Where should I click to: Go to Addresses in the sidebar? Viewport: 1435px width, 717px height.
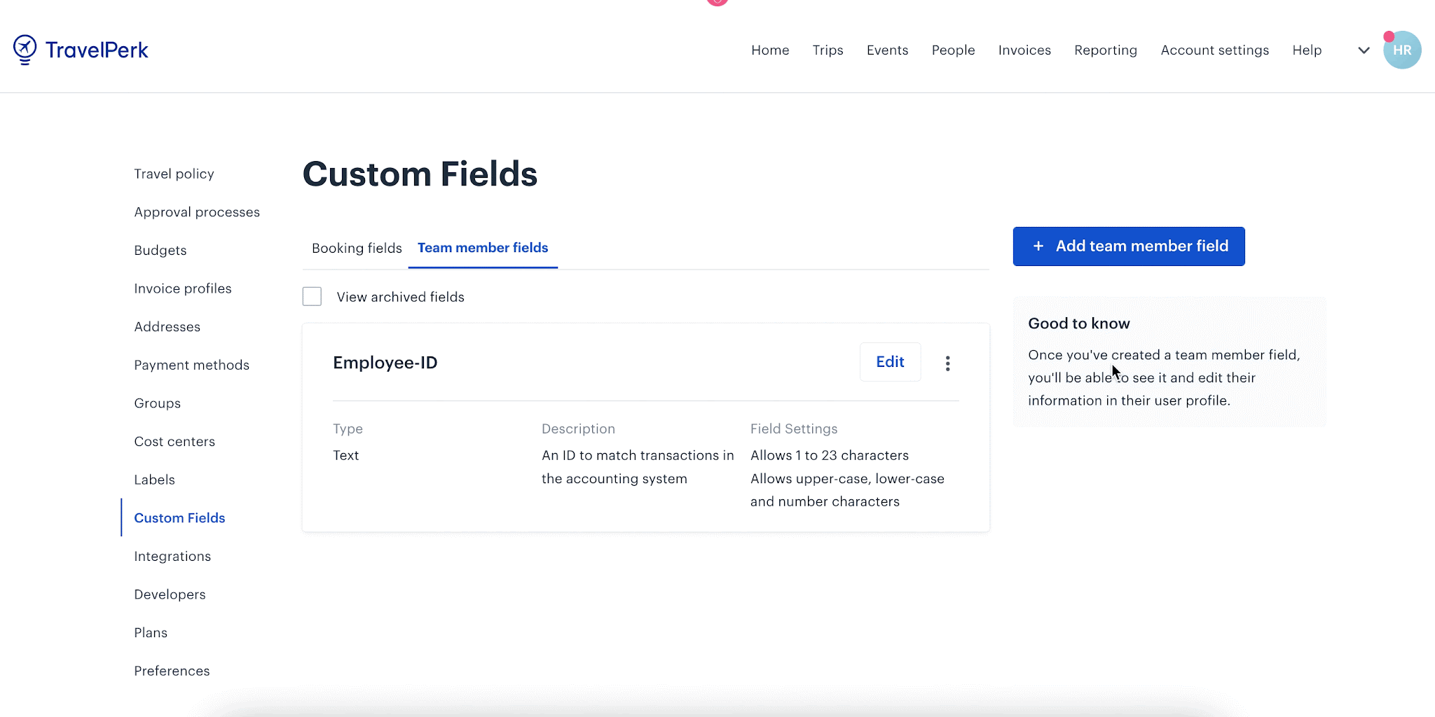[167, 327]
